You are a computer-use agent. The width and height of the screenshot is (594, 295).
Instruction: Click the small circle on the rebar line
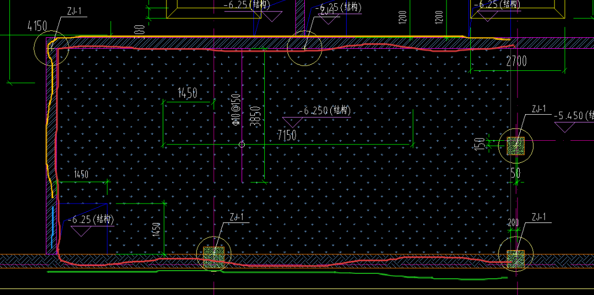(x=242, y=145)
